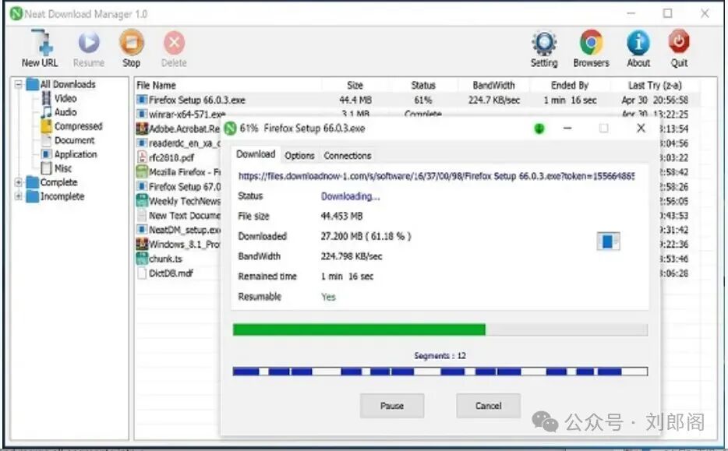Viewport: 728px width, 451px height.
Task: Click the Mozilla Firefox file icon
Action: (x=142, y=171)
